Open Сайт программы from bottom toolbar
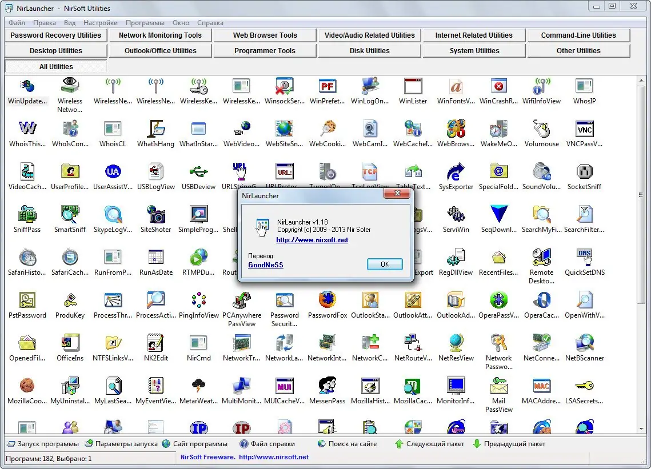 pos(195,444)
